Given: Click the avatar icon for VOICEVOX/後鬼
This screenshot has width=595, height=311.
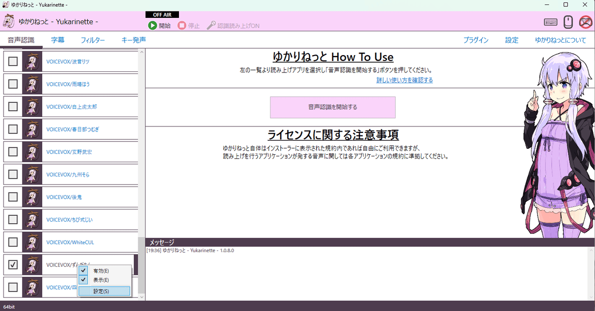Looking at the screenshot, I should (33, 197).
